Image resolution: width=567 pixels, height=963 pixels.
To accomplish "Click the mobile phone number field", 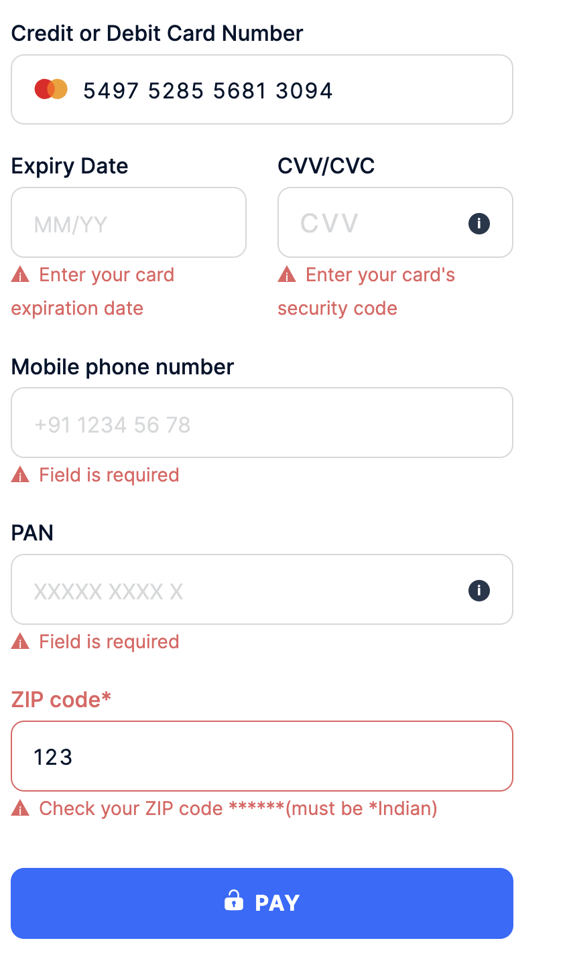I will pos(261,423).
